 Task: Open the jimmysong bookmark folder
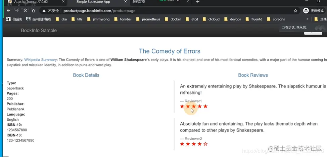pos(98,19)
